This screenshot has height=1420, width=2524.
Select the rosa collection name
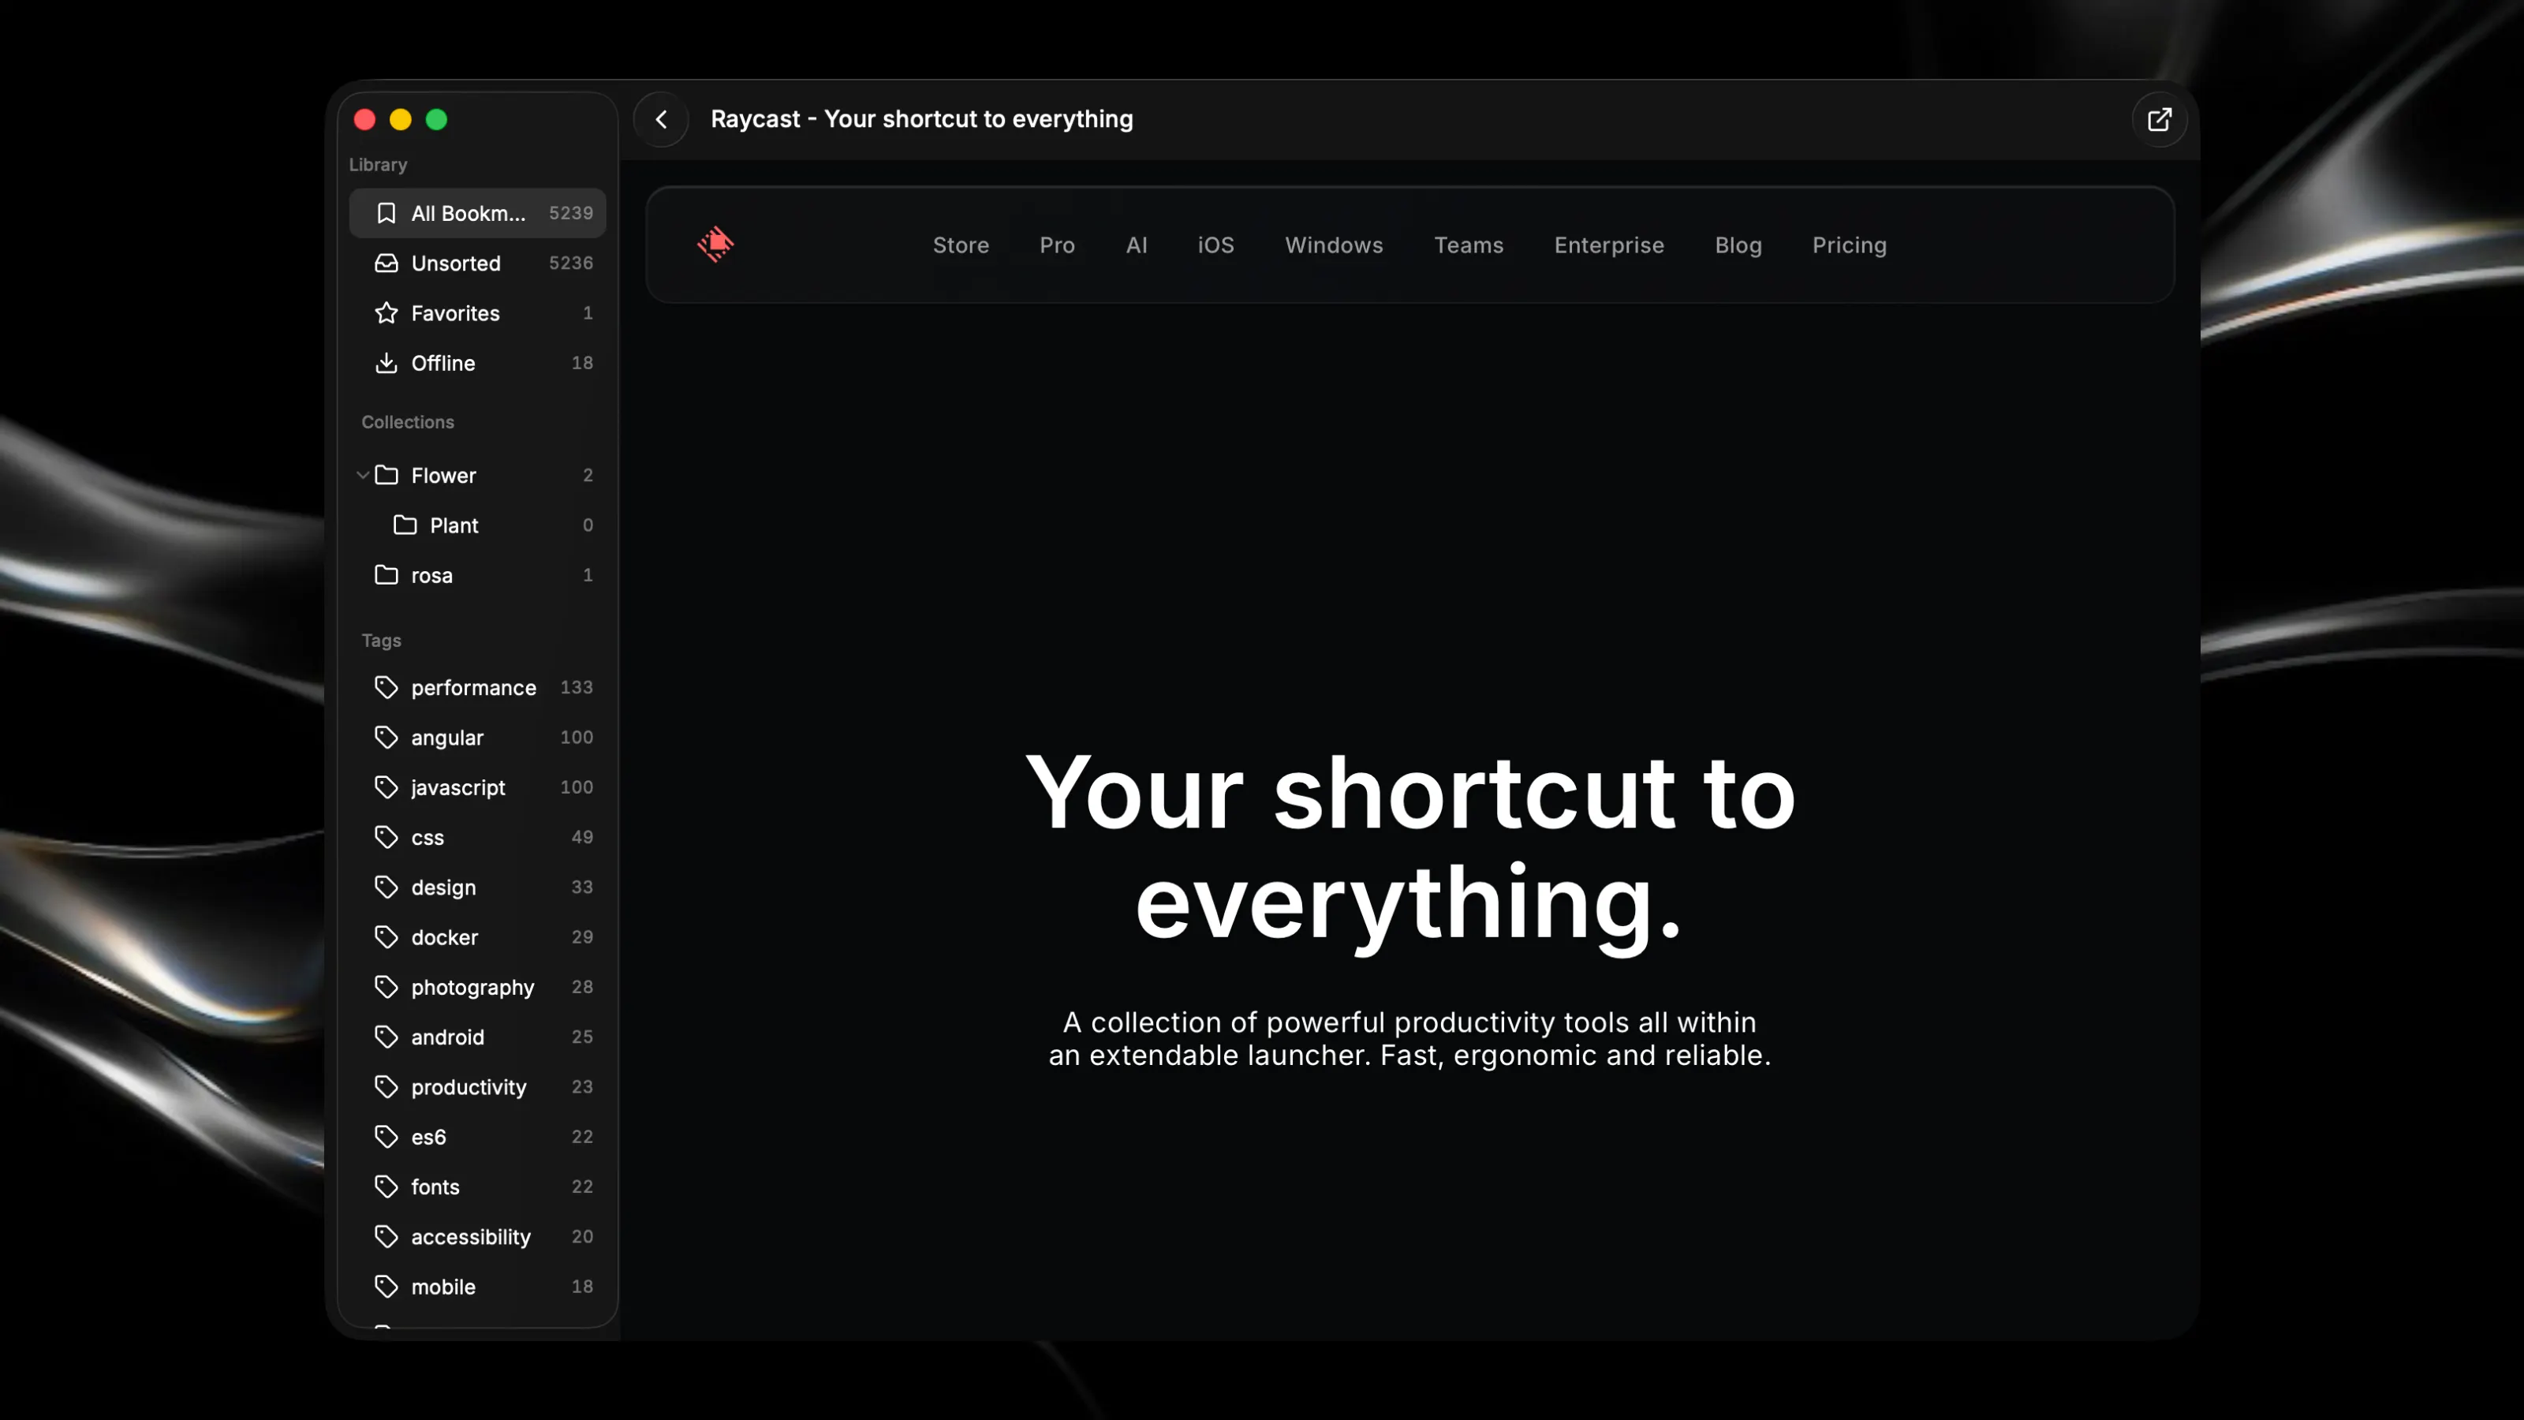(432, 575)
